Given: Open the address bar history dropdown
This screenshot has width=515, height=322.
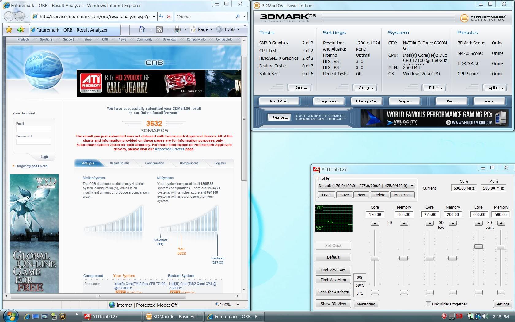Looking at the screenshot, I should (x=154, y=17).
